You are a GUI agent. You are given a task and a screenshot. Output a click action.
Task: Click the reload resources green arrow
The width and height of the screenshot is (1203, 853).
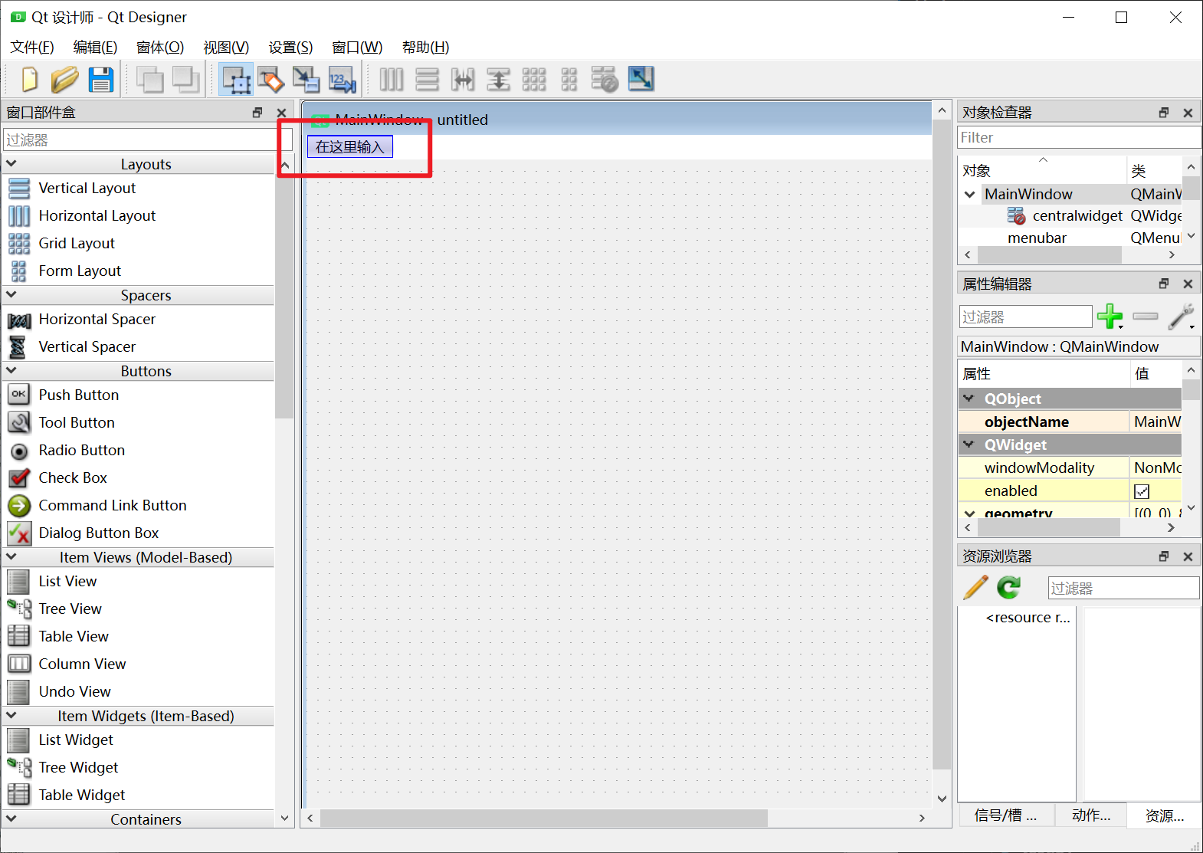click(1009, 588)
